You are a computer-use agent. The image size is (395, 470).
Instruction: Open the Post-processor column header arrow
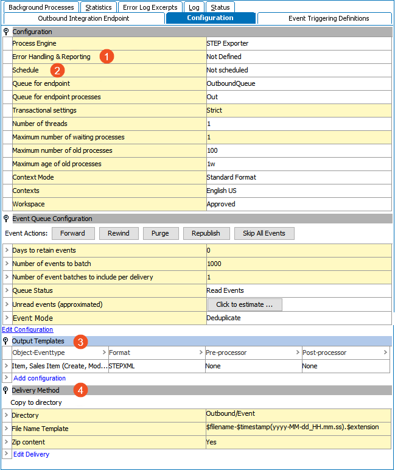click(x=385, y=353)
